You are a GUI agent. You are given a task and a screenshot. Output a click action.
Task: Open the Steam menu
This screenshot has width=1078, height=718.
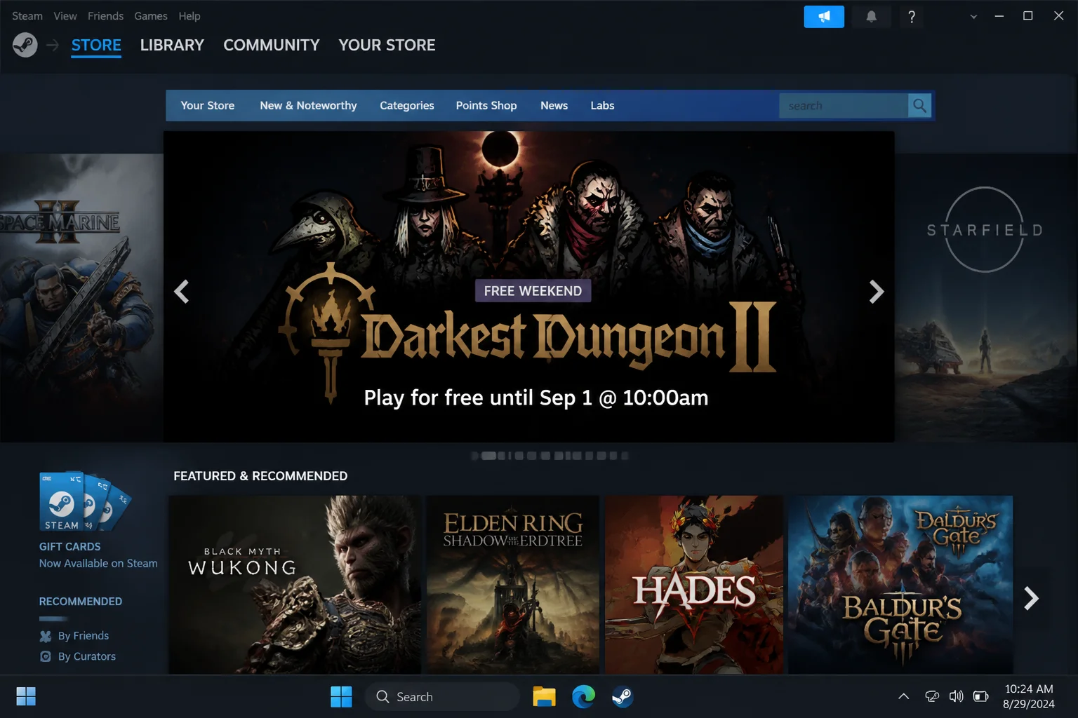(x=27, y=15)
